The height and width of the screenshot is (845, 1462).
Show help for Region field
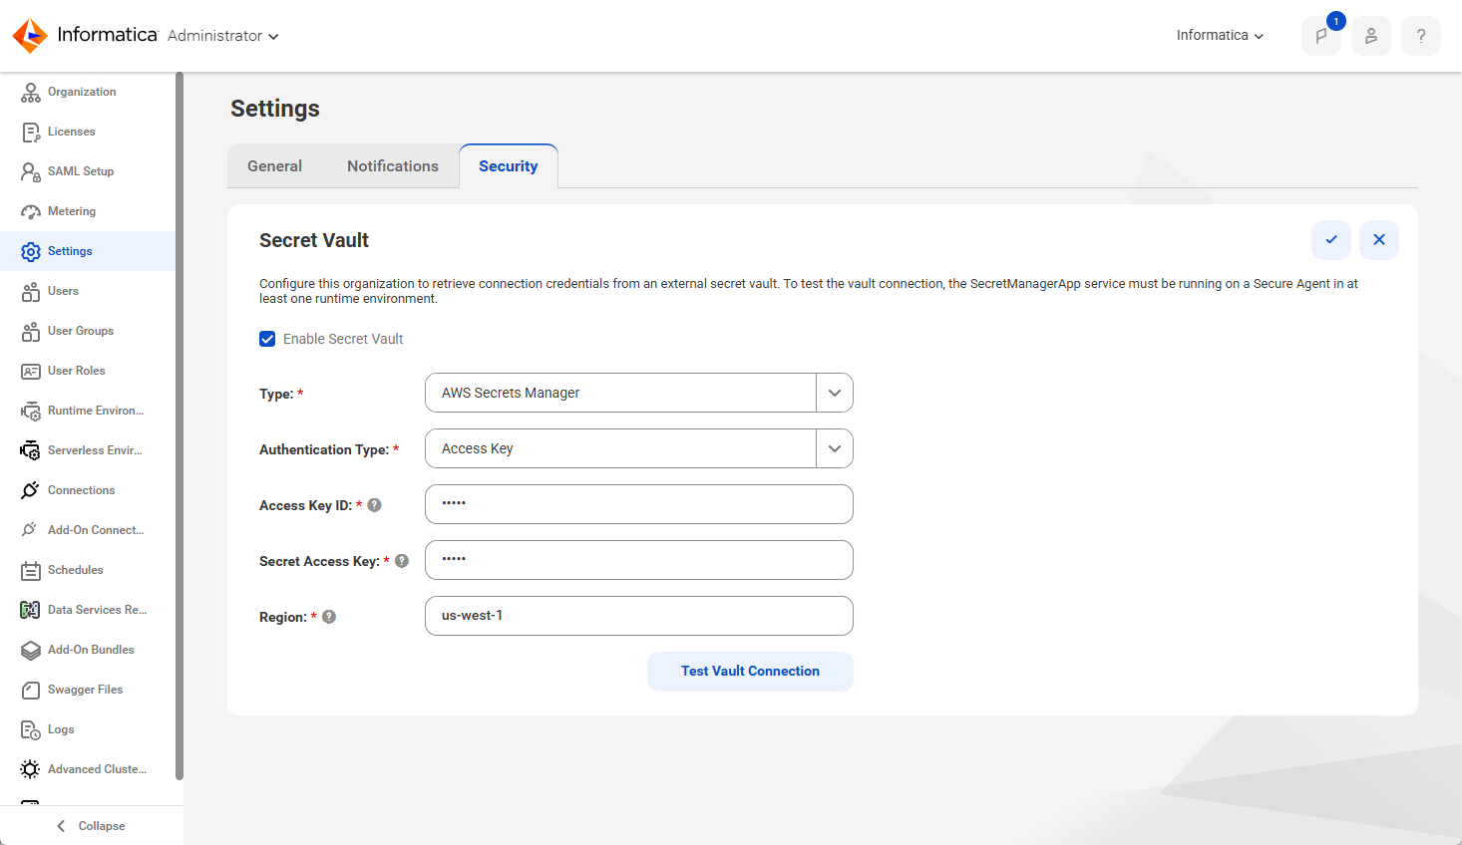tap(329, 617)
